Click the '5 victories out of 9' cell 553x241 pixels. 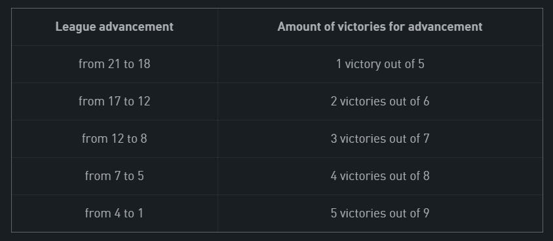pyautogui.click(x=380, y=213)
